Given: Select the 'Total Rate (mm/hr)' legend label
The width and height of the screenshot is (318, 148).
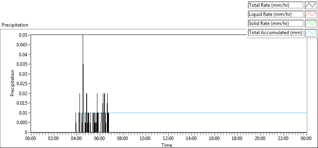Looking at the screenshot, I should (x=275, y=5).
